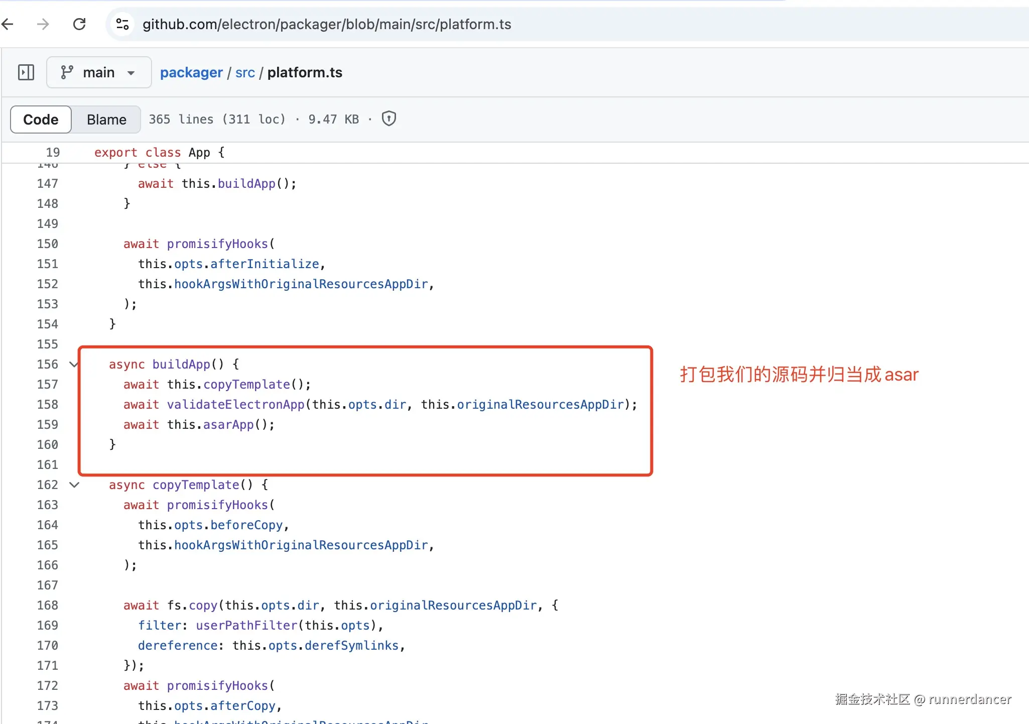Viewport: 1029px width, 724px height.
Task: Click the asarApp method call
Action: point(228,425)
